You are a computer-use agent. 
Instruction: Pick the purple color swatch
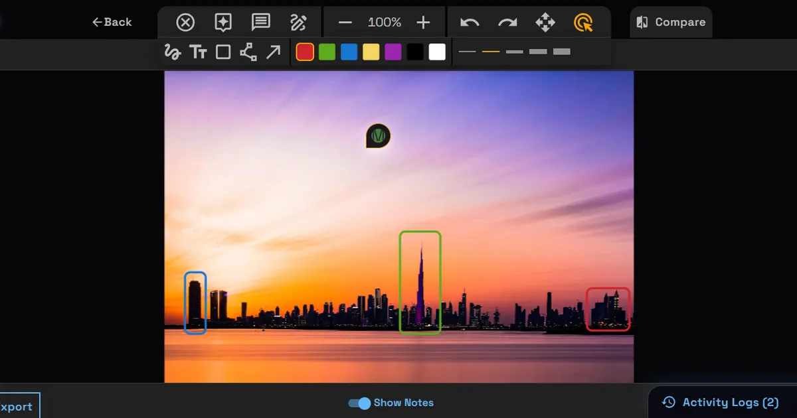coord(393,52)
